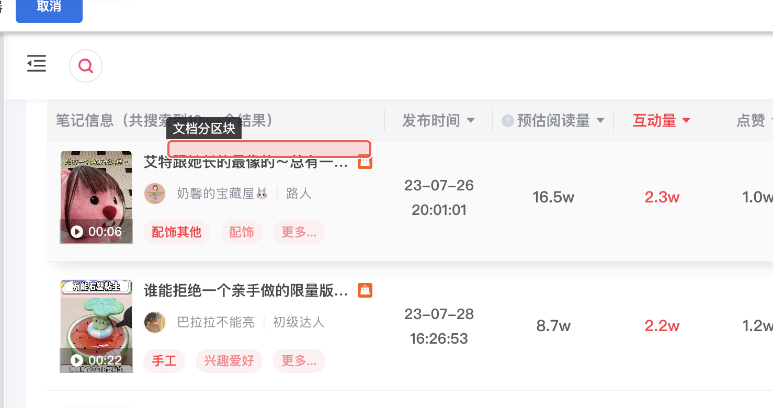Open the watermelon clay video thumbnail

tap(96, 326)
